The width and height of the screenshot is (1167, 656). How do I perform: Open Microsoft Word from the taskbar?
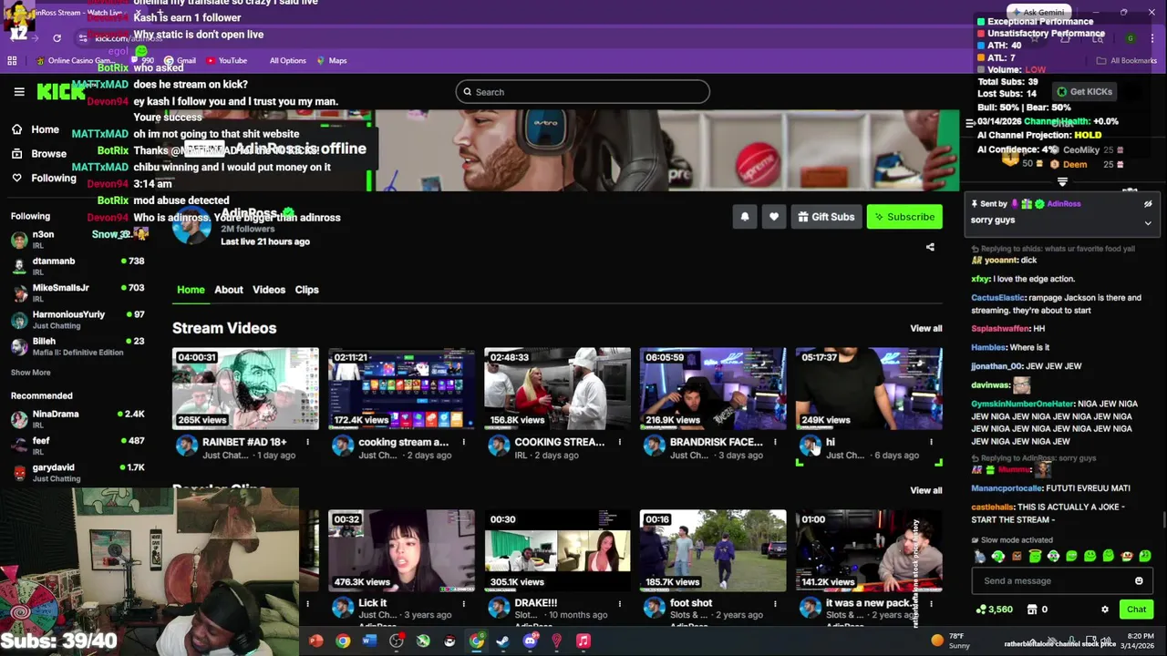tap(369, 641)
